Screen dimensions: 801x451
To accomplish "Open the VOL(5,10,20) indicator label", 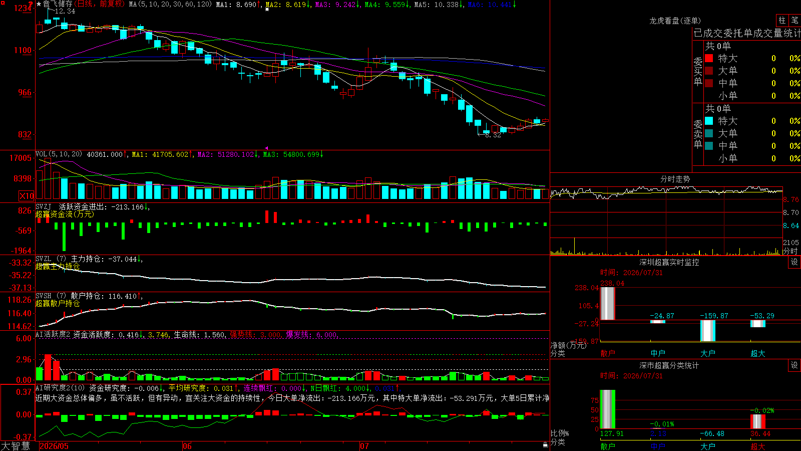I will 59,154.
